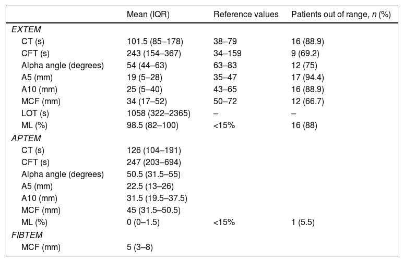Click EXTEM CFT reference value 34–159
The width and height of the screenshot is (404, 262).
tap(228, 54)
